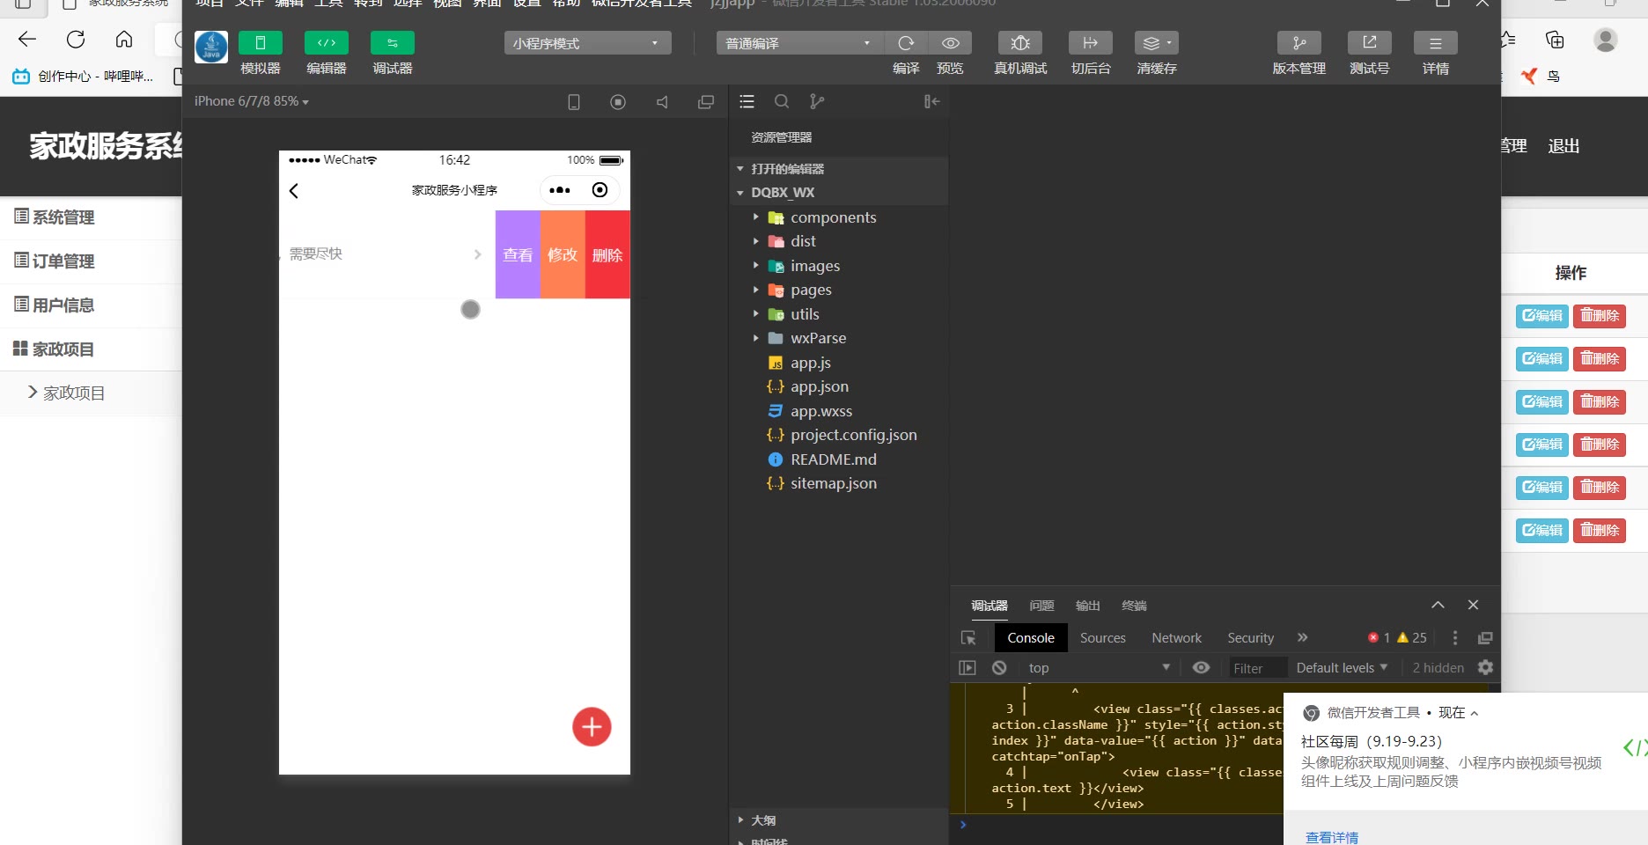Click the compile refresh icon
1648x845 pixels.
[x=906, y=43]
